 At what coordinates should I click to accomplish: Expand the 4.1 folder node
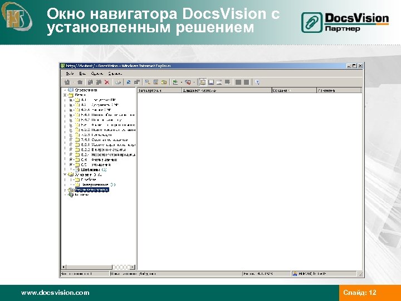[x=71, y=100]
